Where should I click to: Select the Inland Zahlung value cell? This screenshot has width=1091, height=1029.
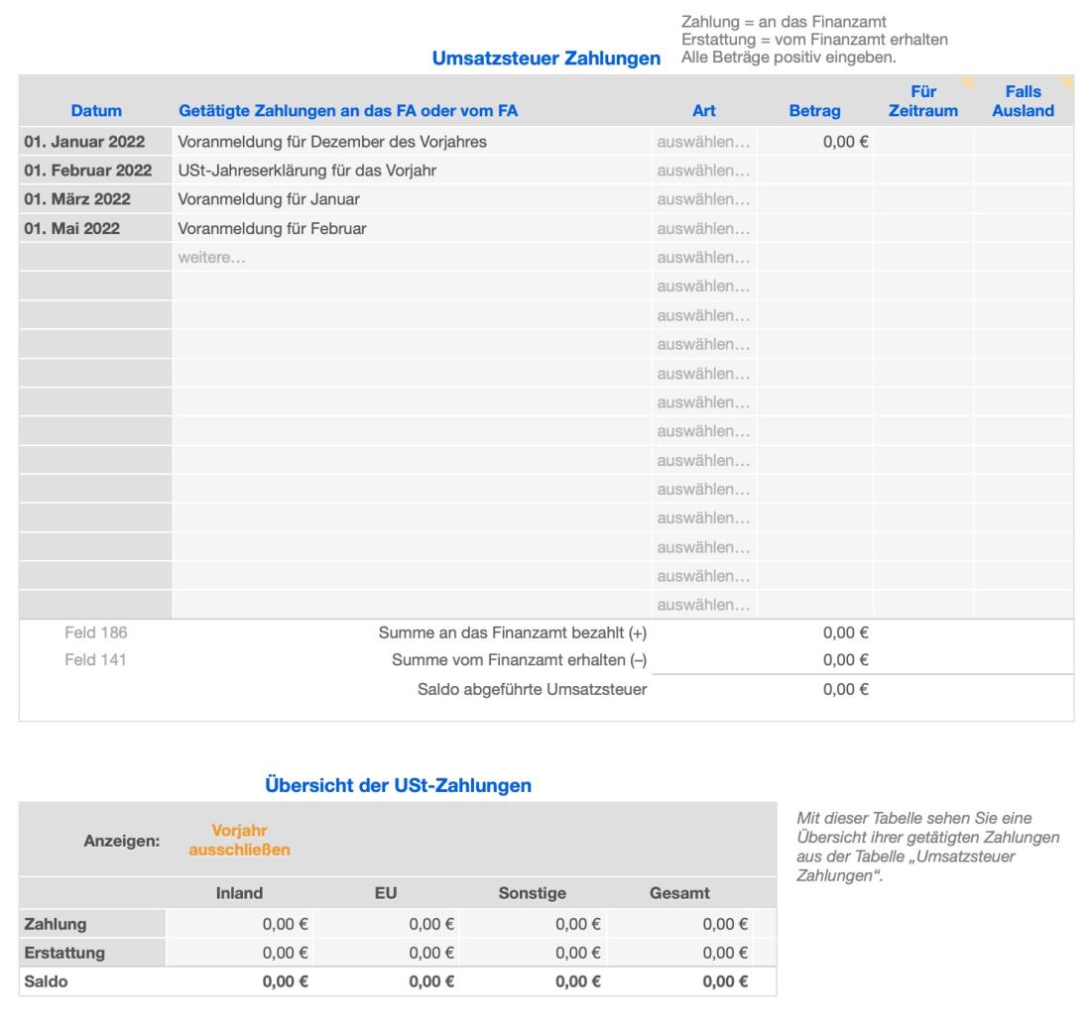239,924
